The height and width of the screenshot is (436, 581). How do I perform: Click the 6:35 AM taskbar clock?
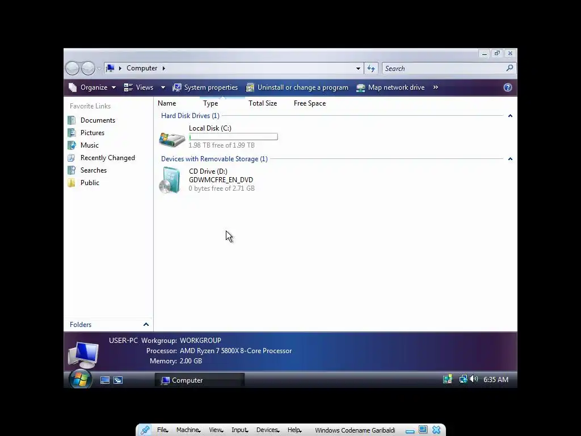(x=496, y=380)
